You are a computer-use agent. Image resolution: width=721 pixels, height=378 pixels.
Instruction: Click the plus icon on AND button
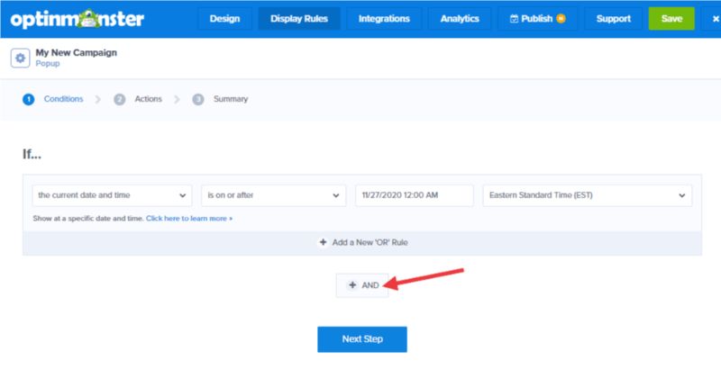[352, 285]
